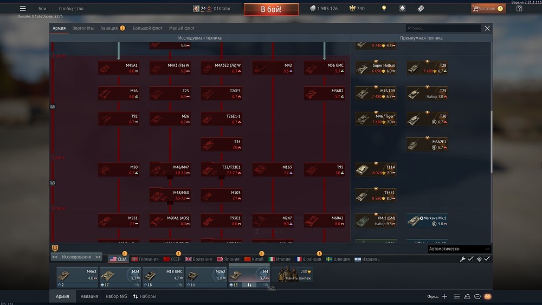Swap vehicle in the M4 slot
This screenshot has height=305, width=542.
tap(249, 285)
